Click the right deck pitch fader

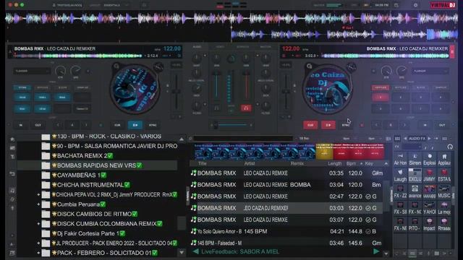286,92
